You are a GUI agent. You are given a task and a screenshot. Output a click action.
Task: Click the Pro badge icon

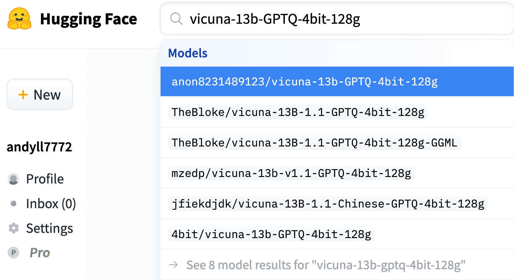pyautogui.click(x=13, y=253)
